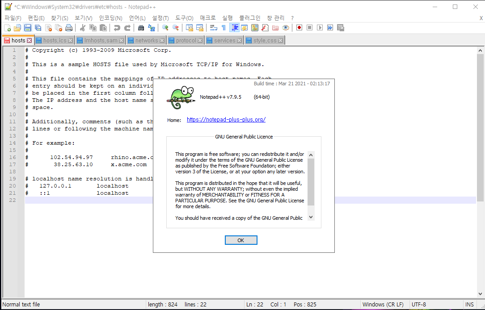Zoom in with magnifier plus icon
The height and width of the screenshot is (310, 485).
coord(165,28)
